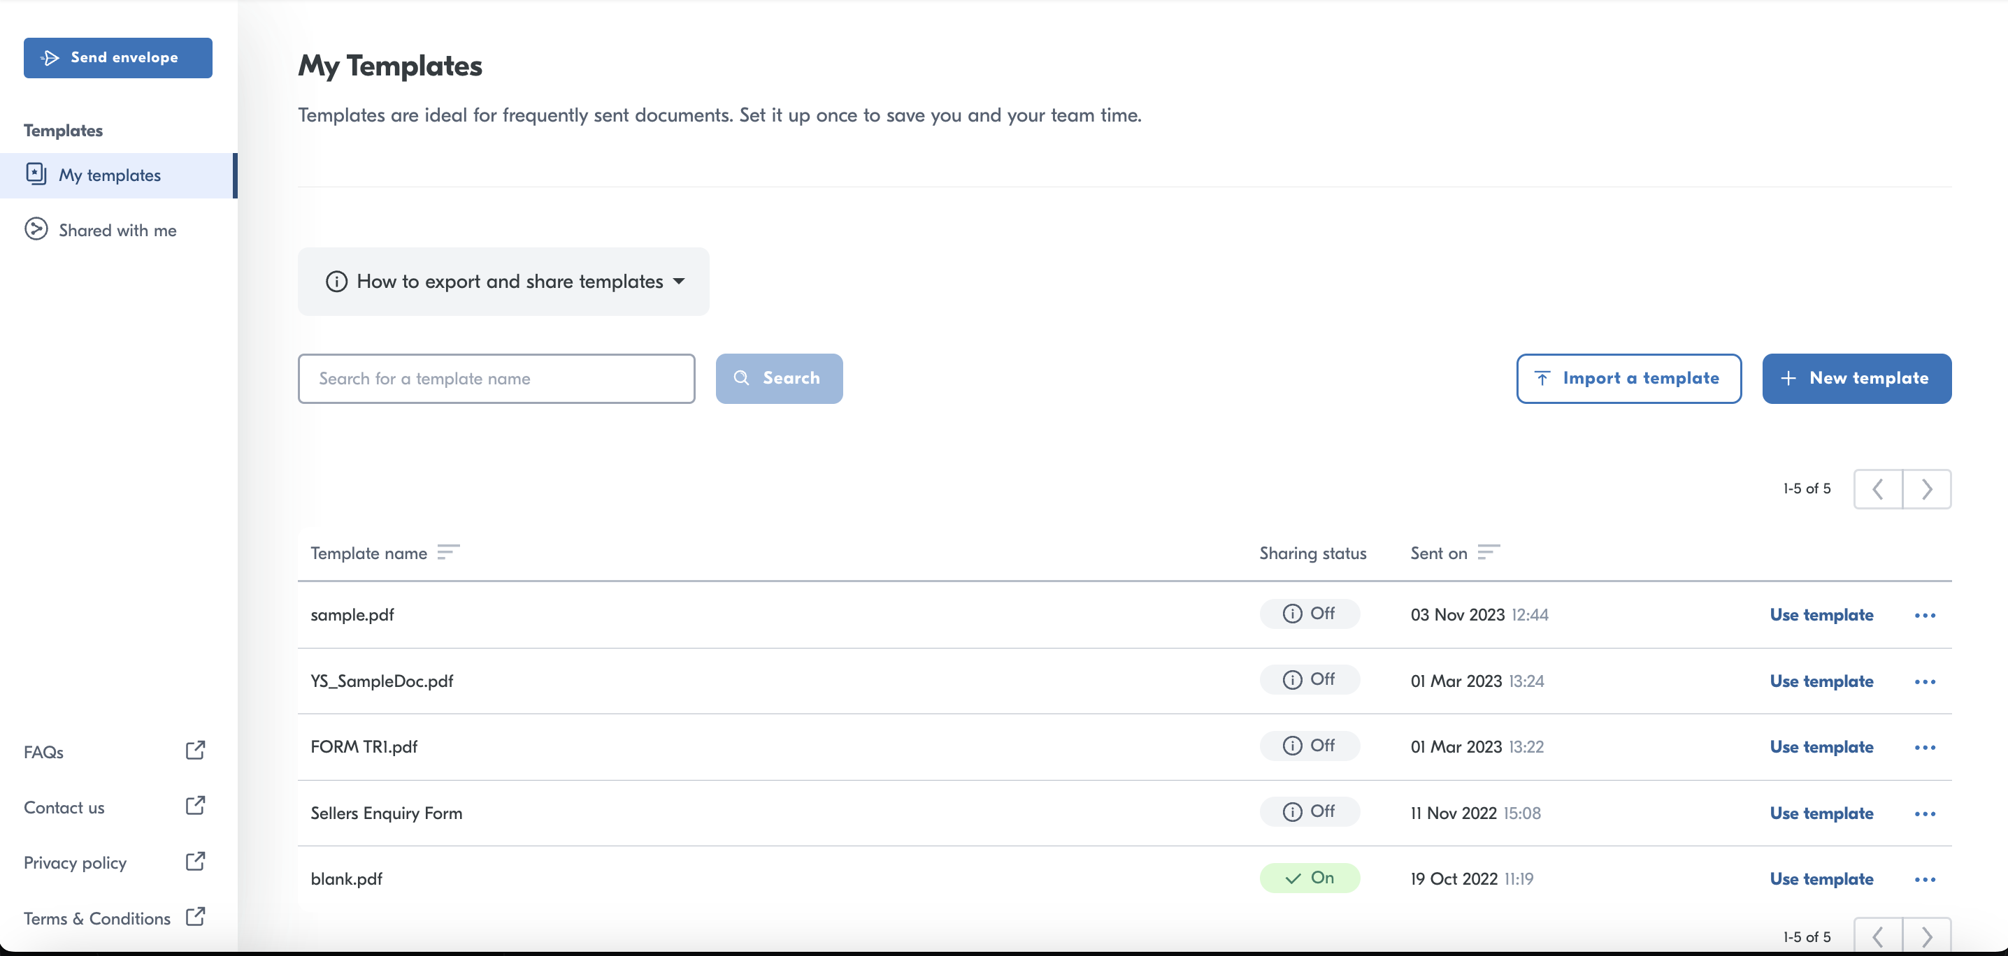Expand How to export and share templates
Image resolution: width=2008 pixels, height=956 pixels.
pos(503,281)
